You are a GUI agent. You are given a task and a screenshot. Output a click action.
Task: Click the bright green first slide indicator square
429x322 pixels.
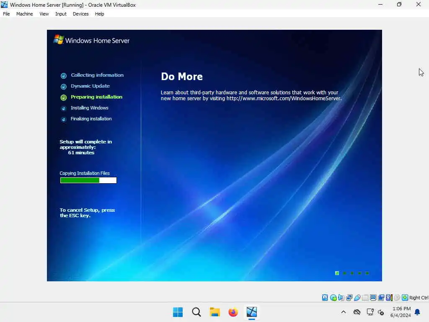(337, 273)
